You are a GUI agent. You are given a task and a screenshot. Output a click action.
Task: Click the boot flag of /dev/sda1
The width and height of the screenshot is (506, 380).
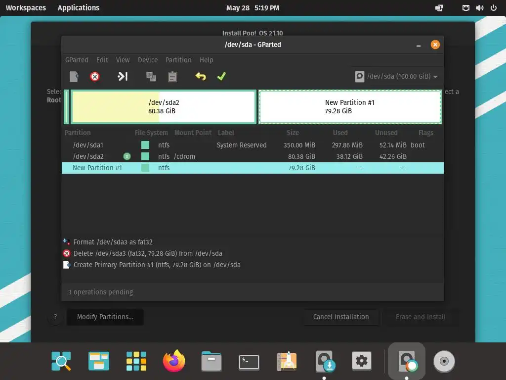click(x=418, y=145)
